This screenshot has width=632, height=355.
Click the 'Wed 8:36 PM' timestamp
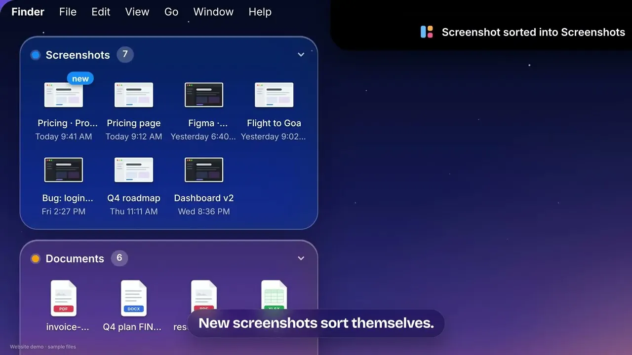pyautogui.click(x=204, y=212)
